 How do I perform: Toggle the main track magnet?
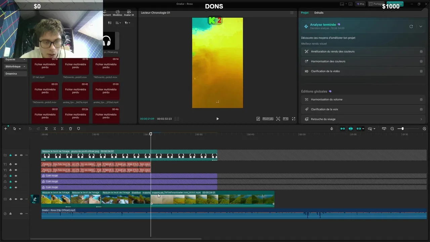343,129
